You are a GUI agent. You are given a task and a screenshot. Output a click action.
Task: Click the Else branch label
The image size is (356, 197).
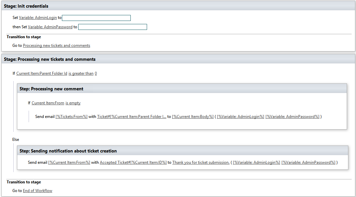click(x=16, y=140)
